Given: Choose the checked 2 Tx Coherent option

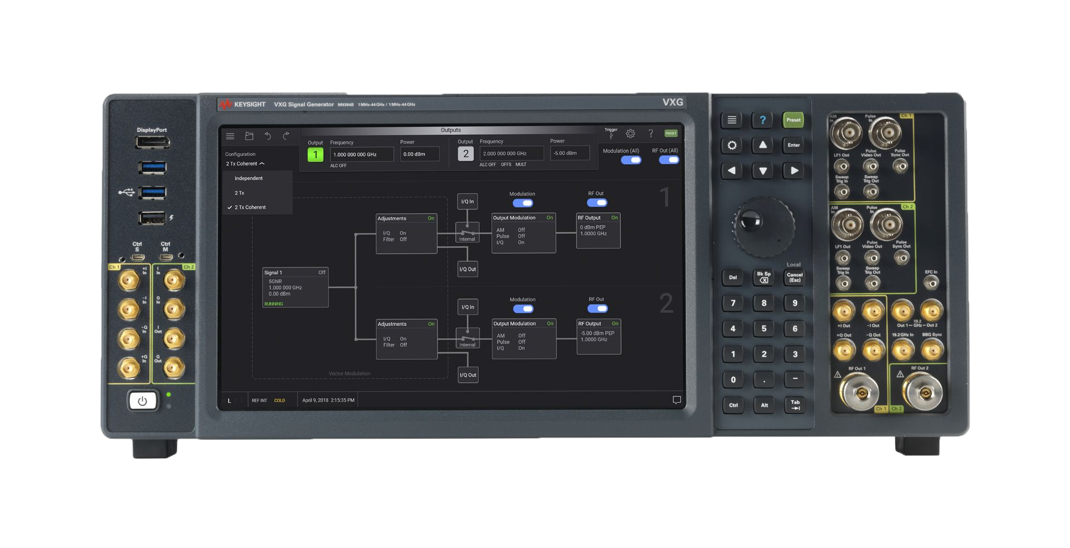Looking at the screenshot, I should [257, 207].
